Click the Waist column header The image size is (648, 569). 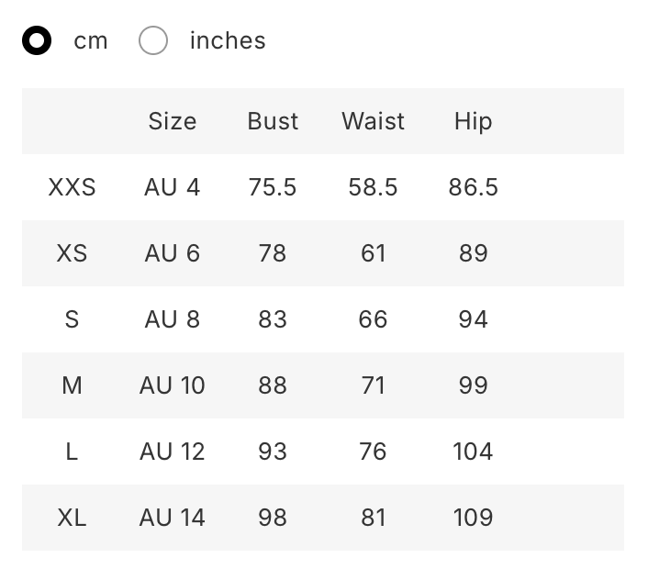pos(373,121)
